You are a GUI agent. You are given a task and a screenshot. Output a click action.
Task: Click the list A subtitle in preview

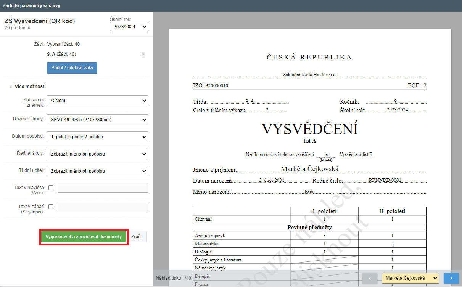(309, 141)
